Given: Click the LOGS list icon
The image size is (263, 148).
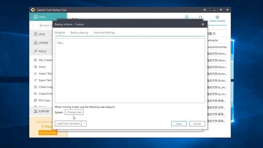Looking at the screenshot, I should (36, 34).
